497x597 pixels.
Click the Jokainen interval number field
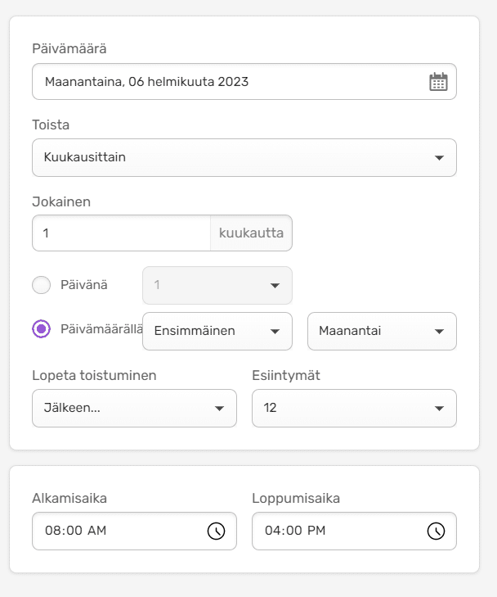click(121, 233)
